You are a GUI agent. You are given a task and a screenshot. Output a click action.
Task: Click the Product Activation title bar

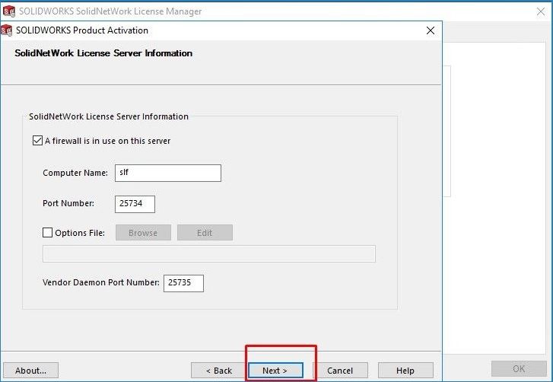pyautogui.click(x=228, y=30)
